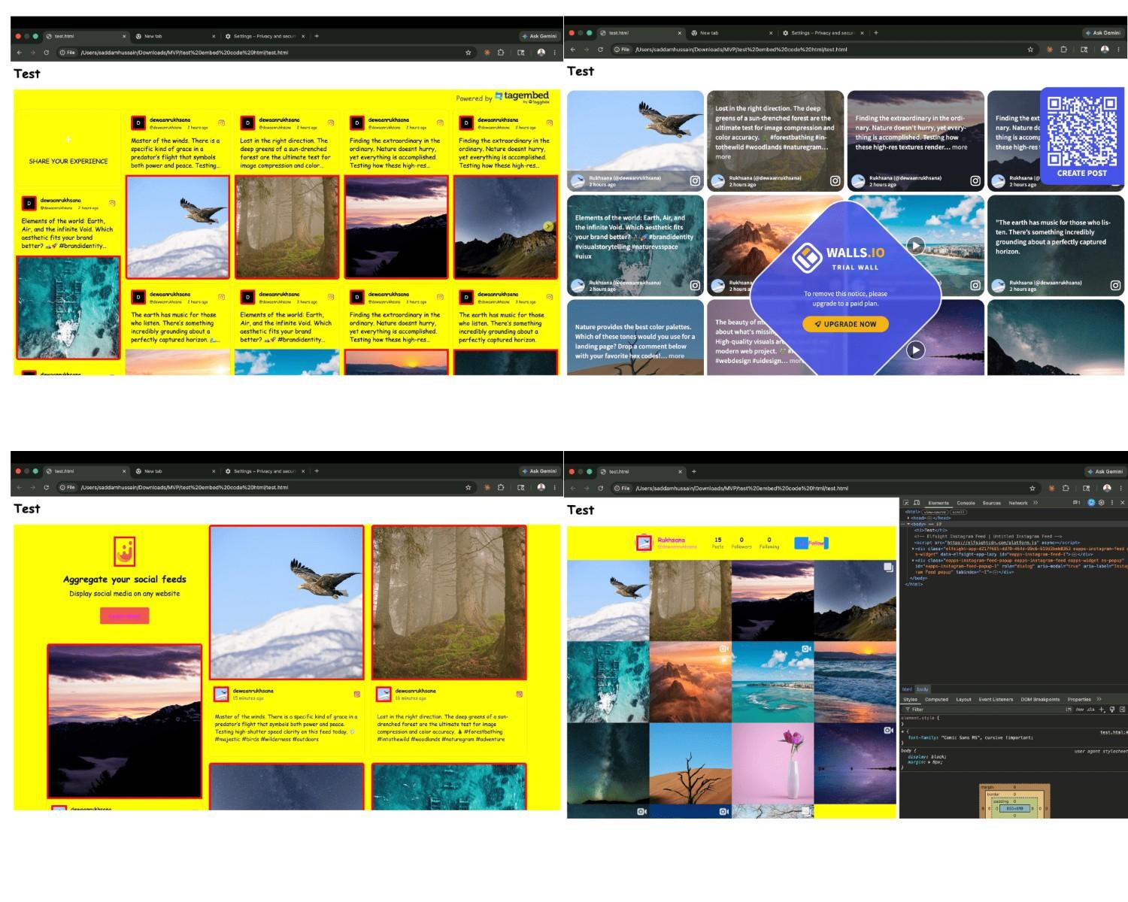
Task: Expand the head node in the Elements tree
Action: [908, 518]
